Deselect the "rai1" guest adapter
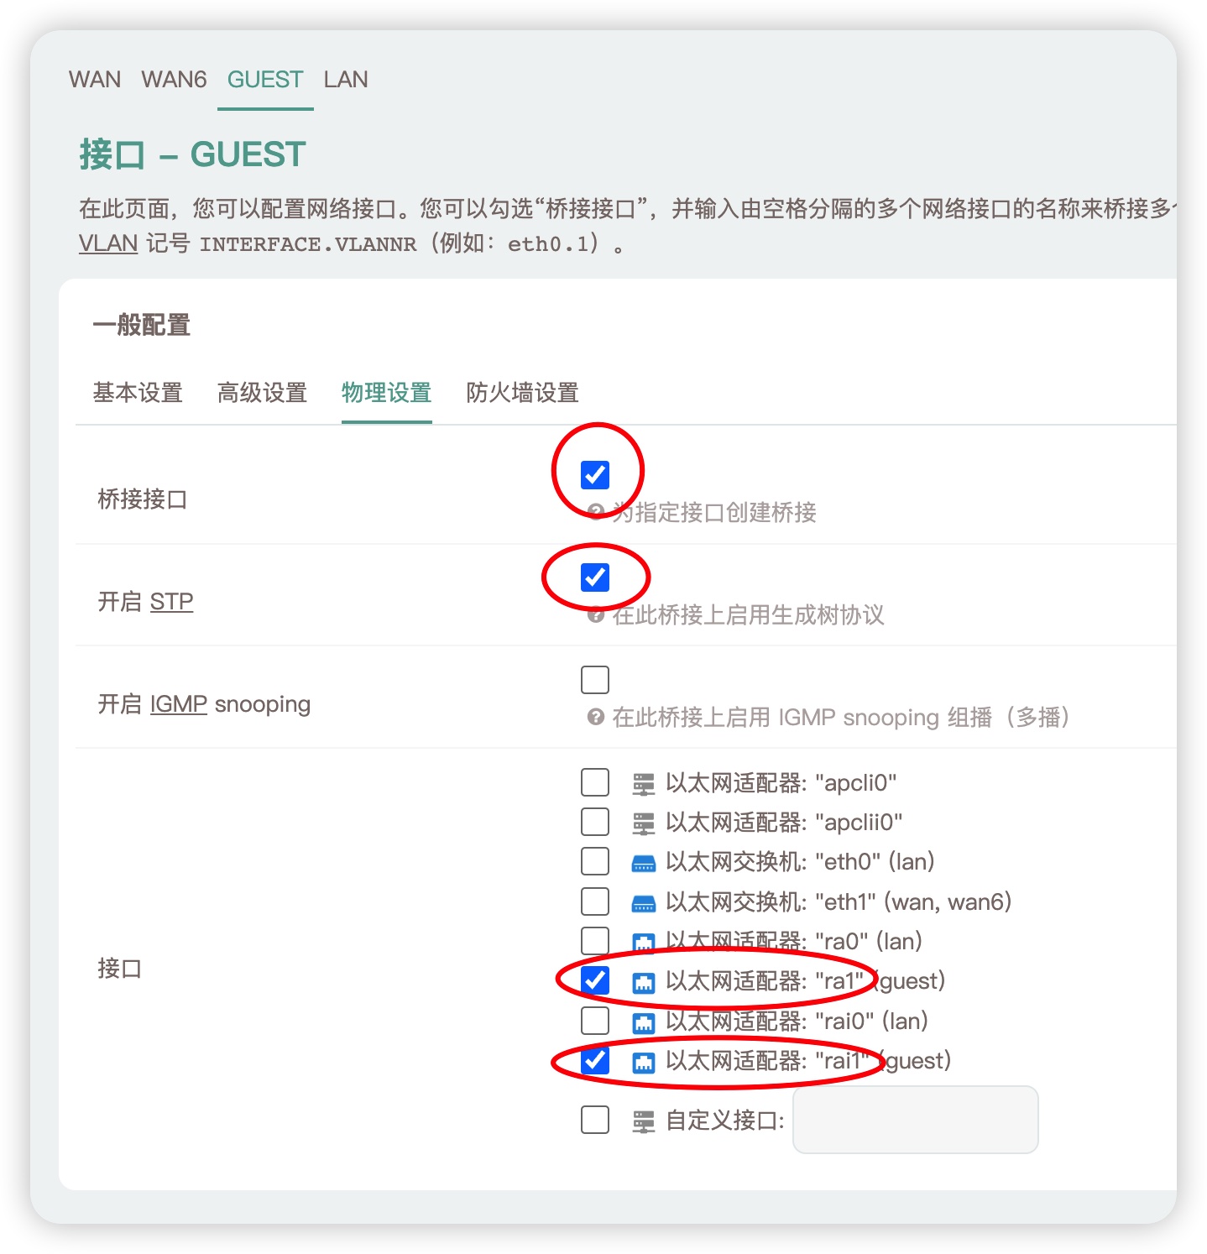 (595, 1061)
